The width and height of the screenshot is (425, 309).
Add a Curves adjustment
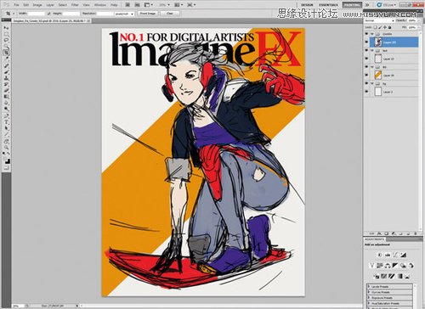(x=395, y=255)
